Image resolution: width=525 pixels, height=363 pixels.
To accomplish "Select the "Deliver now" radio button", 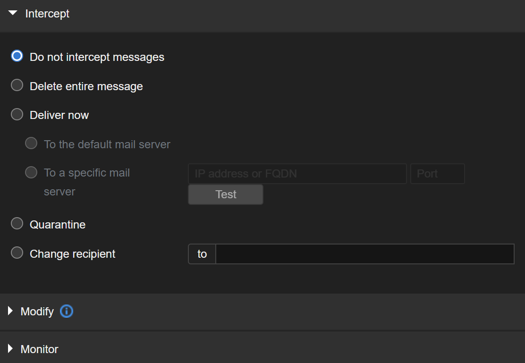I will 17,115.
